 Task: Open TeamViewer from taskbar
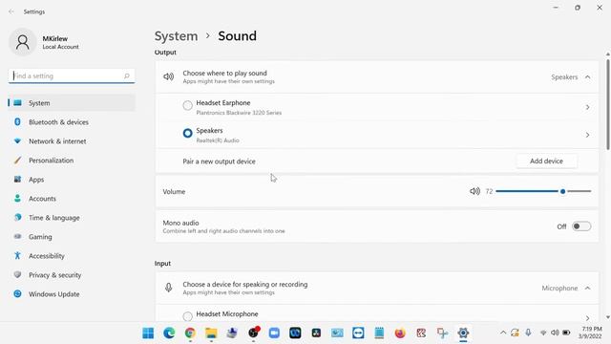pyautogui.click(x=358, y=333)
